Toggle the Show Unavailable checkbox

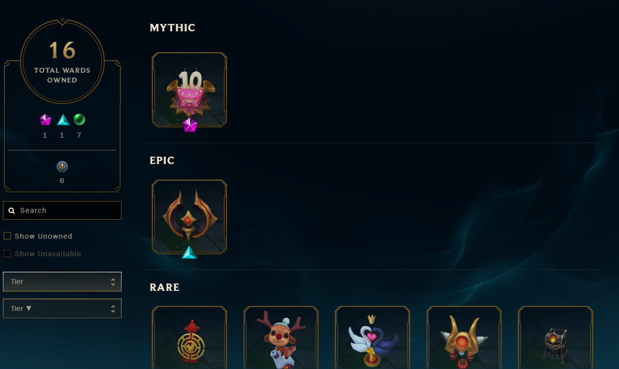[7, 253]
